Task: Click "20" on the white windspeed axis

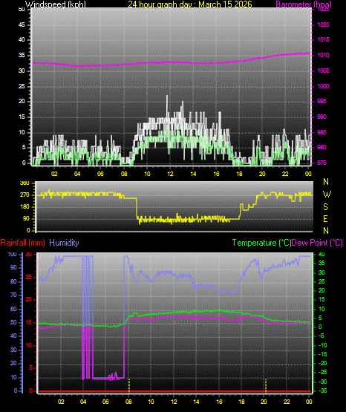Action: 22,101
